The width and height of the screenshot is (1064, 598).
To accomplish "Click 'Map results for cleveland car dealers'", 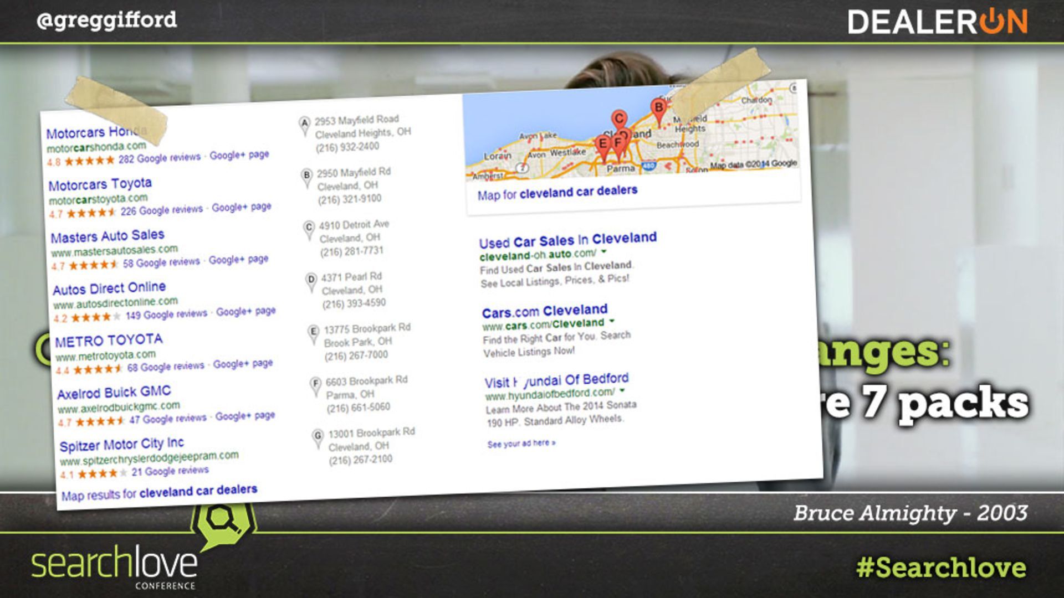I will pyautogui.click(x=160, y=492).
